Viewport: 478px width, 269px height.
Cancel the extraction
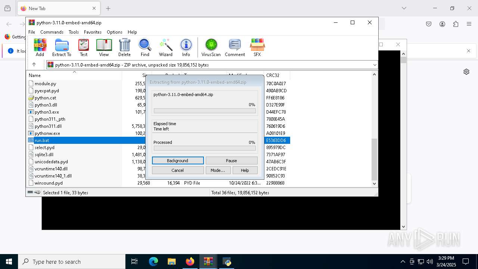point(178,170)
